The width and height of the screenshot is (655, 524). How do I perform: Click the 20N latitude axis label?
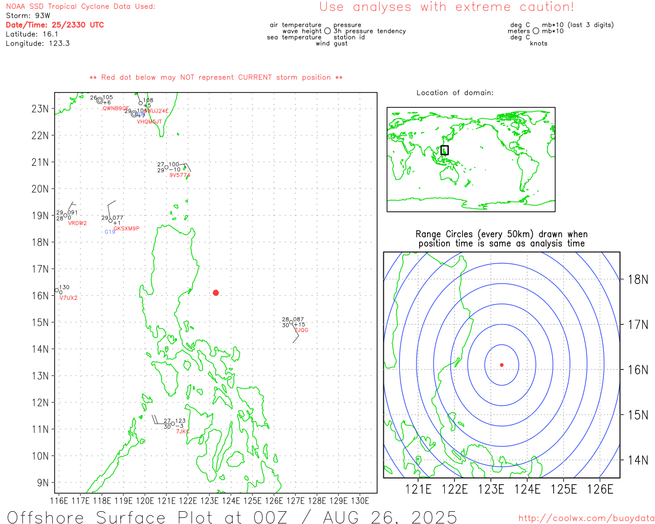tap(40, 189)
